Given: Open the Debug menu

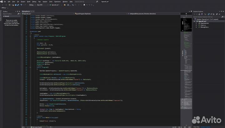Looking at the screenshot, I should point(34,2).
